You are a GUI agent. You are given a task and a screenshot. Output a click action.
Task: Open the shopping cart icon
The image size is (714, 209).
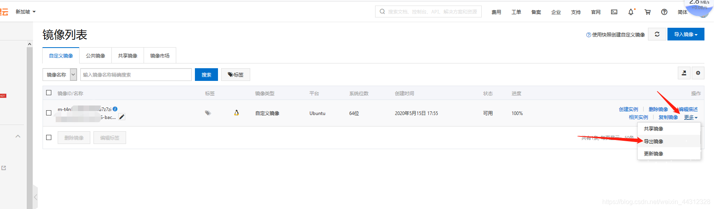coord(648,12)
